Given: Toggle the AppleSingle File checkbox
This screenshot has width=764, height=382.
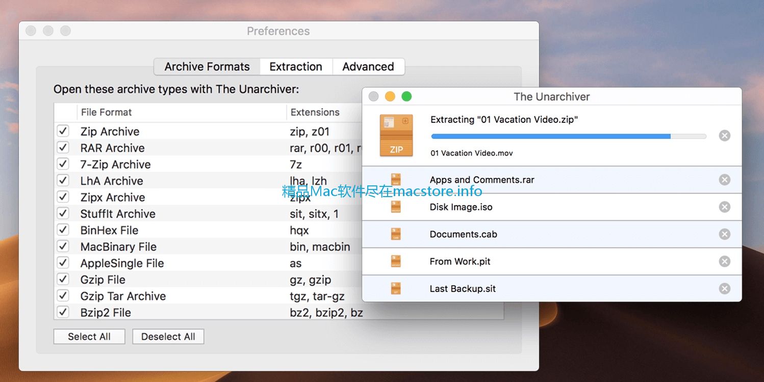Looking at the screenshot, I should point(63,263).
